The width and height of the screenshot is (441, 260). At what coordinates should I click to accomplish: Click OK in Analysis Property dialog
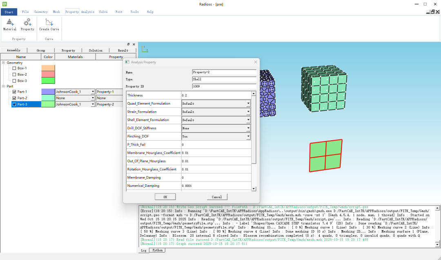point(165,197)
